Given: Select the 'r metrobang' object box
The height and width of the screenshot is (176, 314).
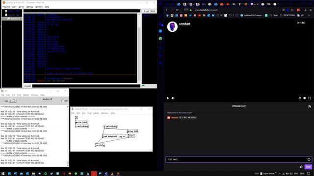Looking at the screenshot, I should (110, 127).
